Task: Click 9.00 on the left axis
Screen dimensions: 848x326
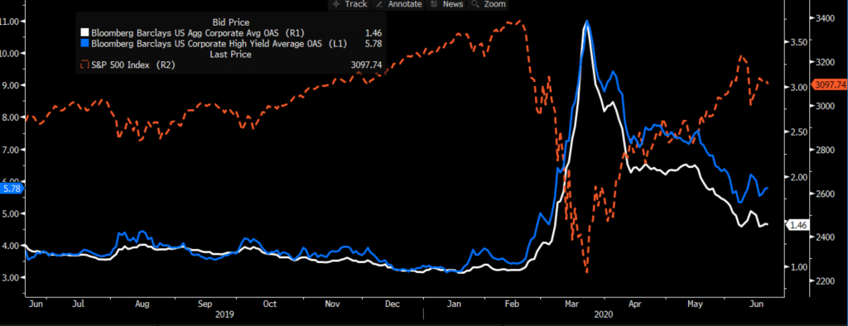Action: 12,85
